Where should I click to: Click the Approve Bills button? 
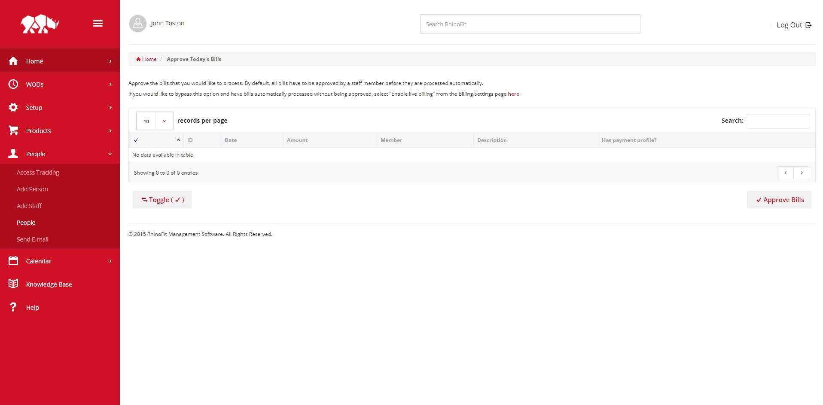pyautogui.click(x=779, y=200)
